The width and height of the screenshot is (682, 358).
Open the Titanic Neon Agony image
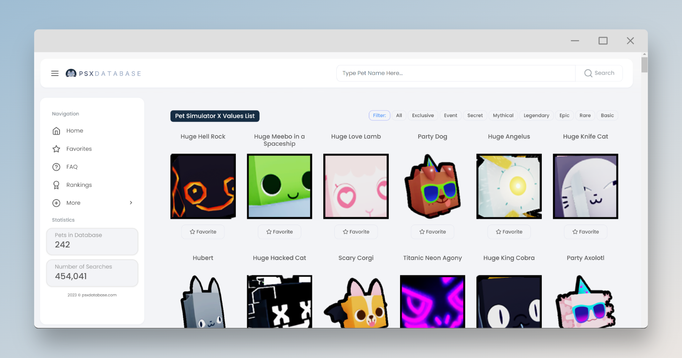433,301
